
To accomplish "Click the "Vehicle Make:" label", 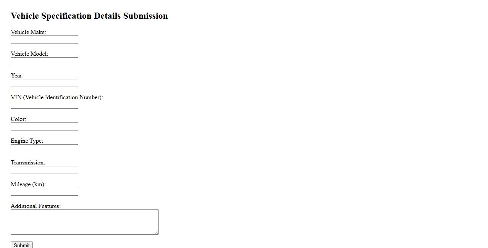I will [x=28, y=32].
